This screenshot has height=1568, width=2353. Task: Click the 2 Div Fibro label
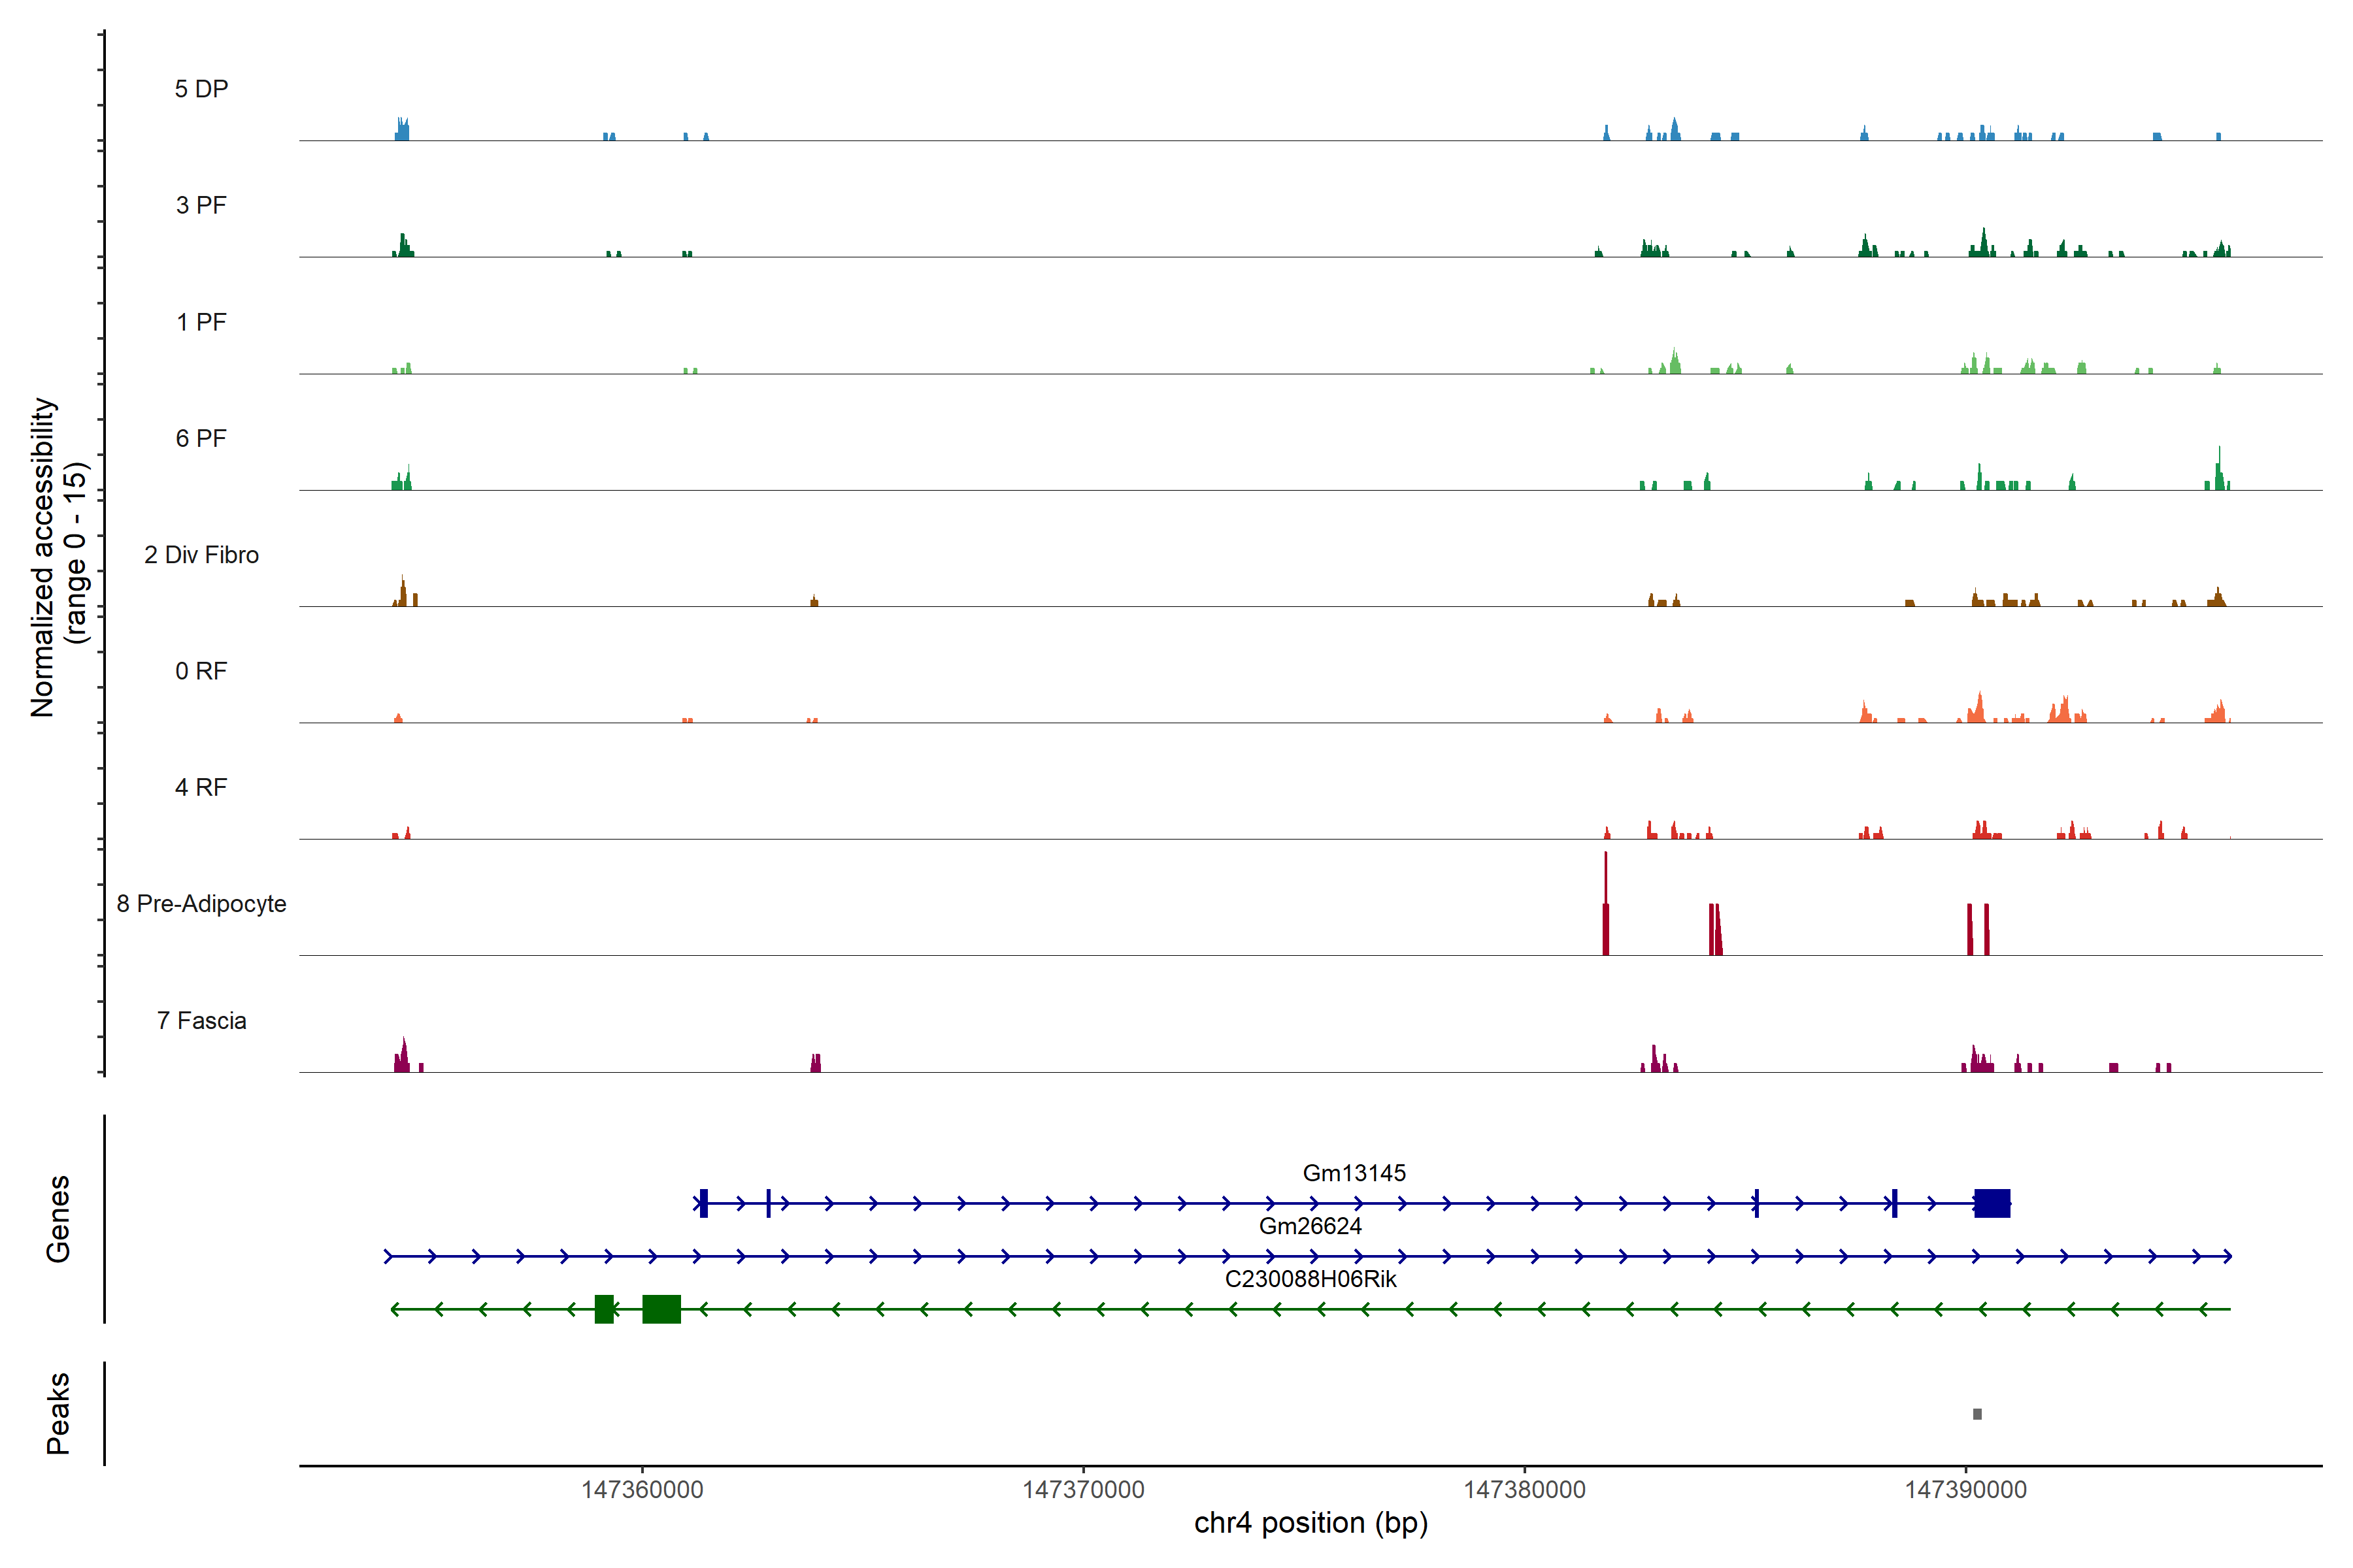(x=201, y=555)
